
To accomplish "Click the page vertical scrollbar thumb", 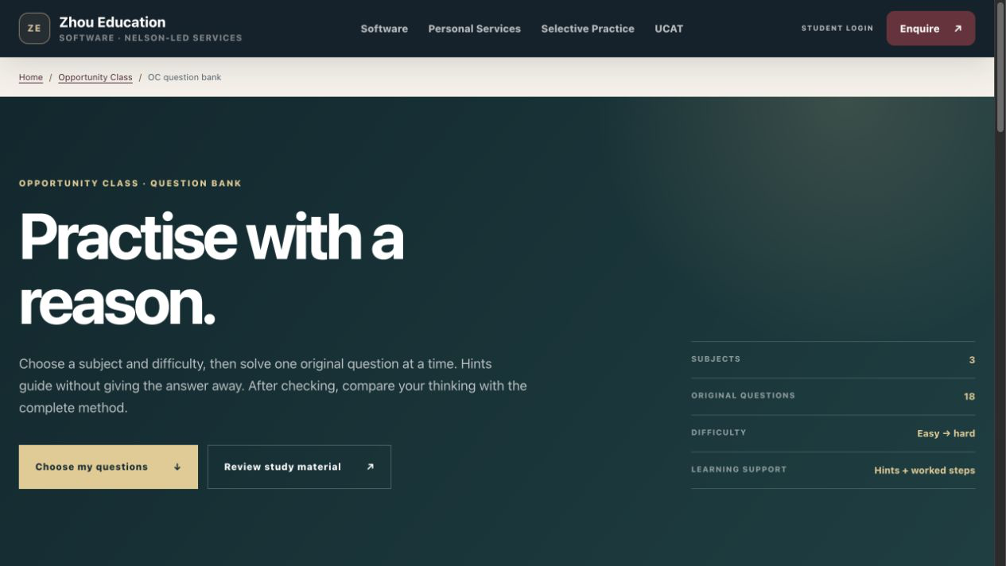I will pos(1000,68).
